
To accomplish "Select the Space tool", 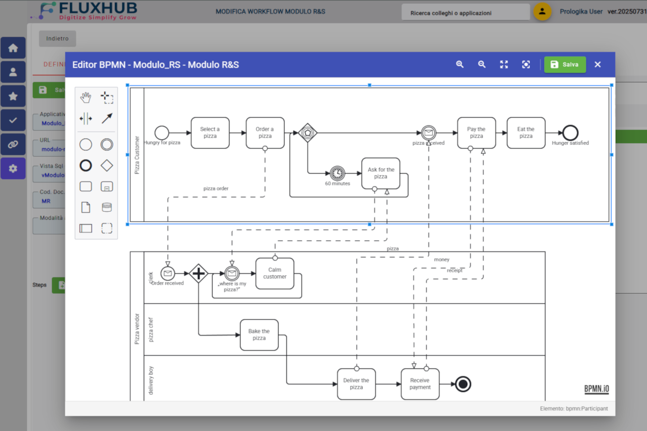I will coord(86,118).
